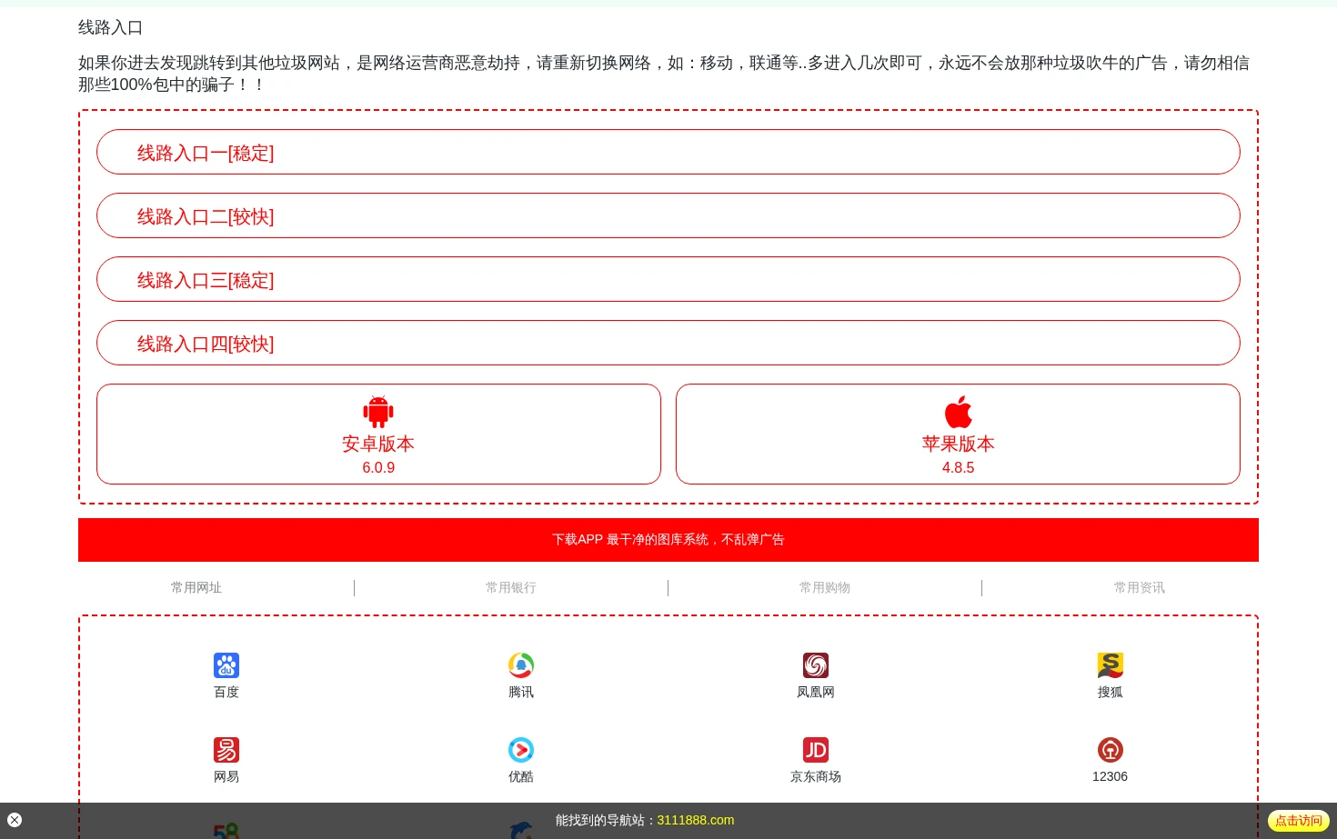This screenshot has width=1337, height=839.
Task: Click the 腾讯 text label
Action: pyautogui.click(x=521, y=693)
